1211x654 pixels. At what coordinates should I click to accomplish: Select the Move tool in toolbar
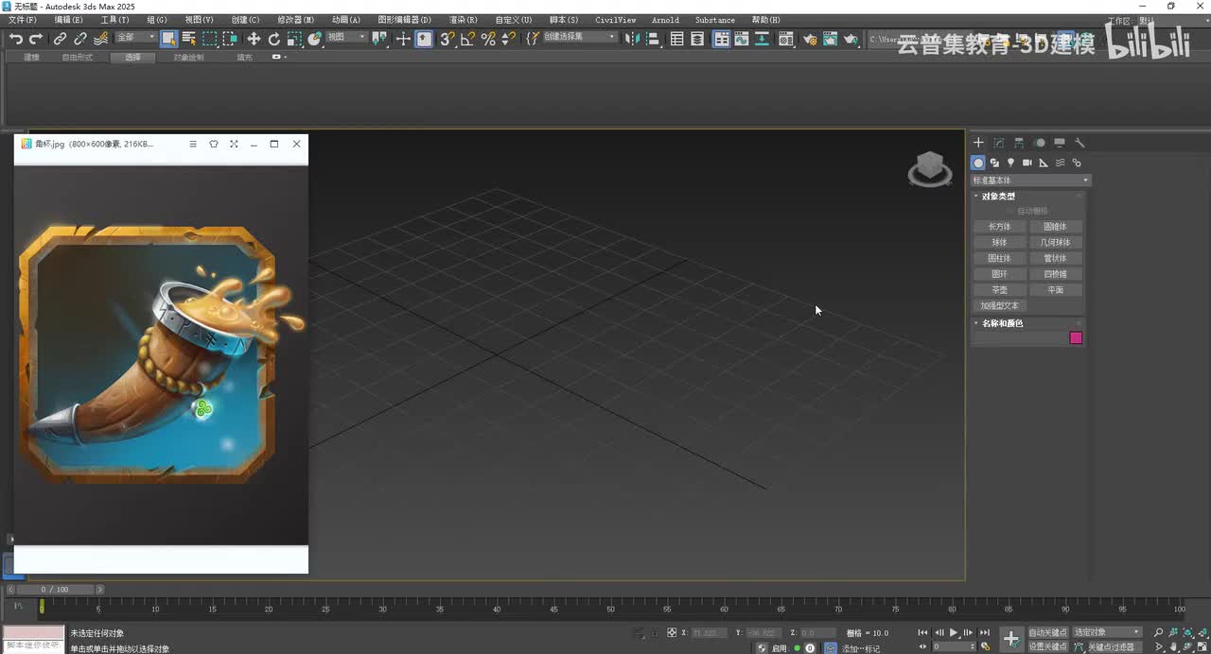[x=254, y=39]
